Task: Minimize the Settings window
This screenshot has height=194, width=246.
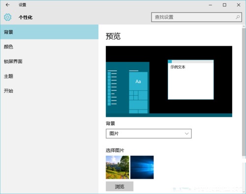Action: (211, 5)
